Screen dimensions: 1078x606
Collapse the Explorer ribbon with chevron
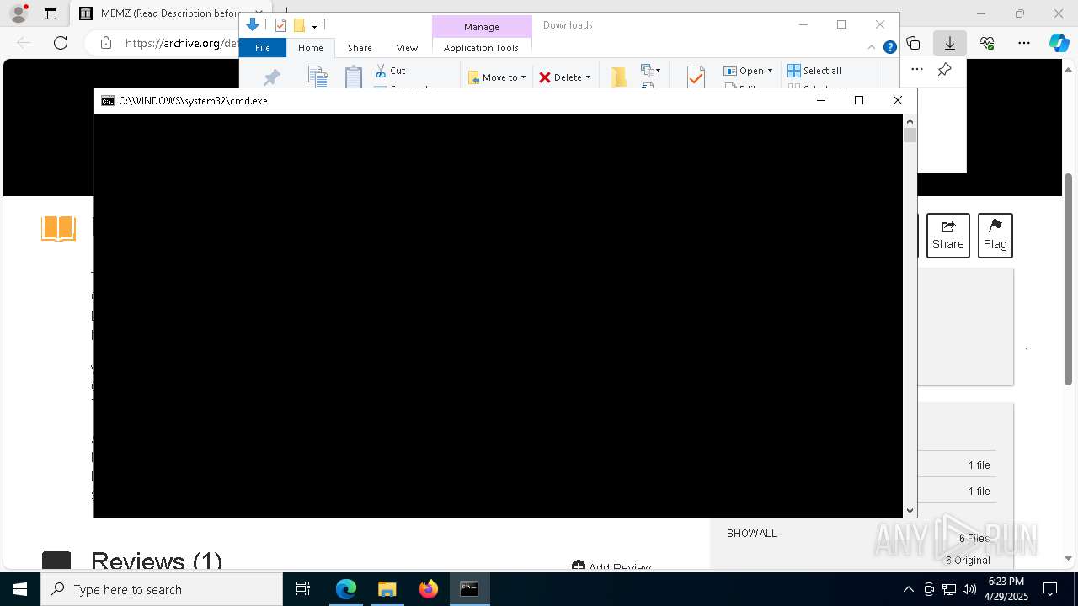tap(873, 47)
